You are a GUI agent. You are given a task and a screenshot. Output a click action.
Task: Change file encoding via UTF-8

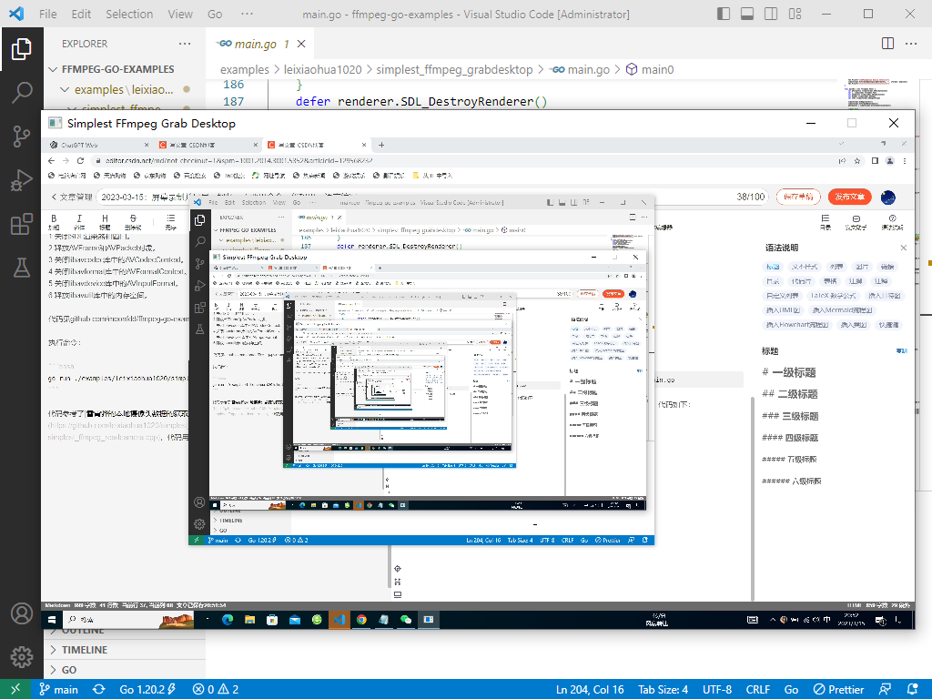[x=717, y=690]
